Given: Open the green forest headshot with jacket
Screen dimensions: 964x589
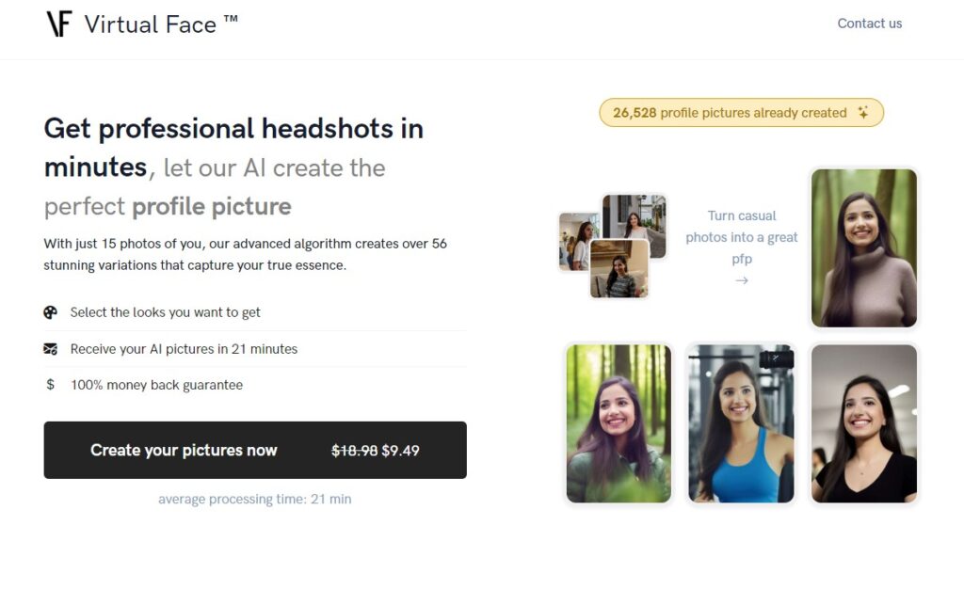Looking at the screenshot, I should (619, 423).
